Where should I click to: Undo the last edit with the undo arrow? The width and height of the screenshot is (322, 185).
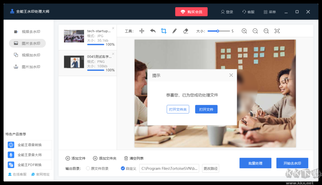pyautogui.click(x=153, y=31)
